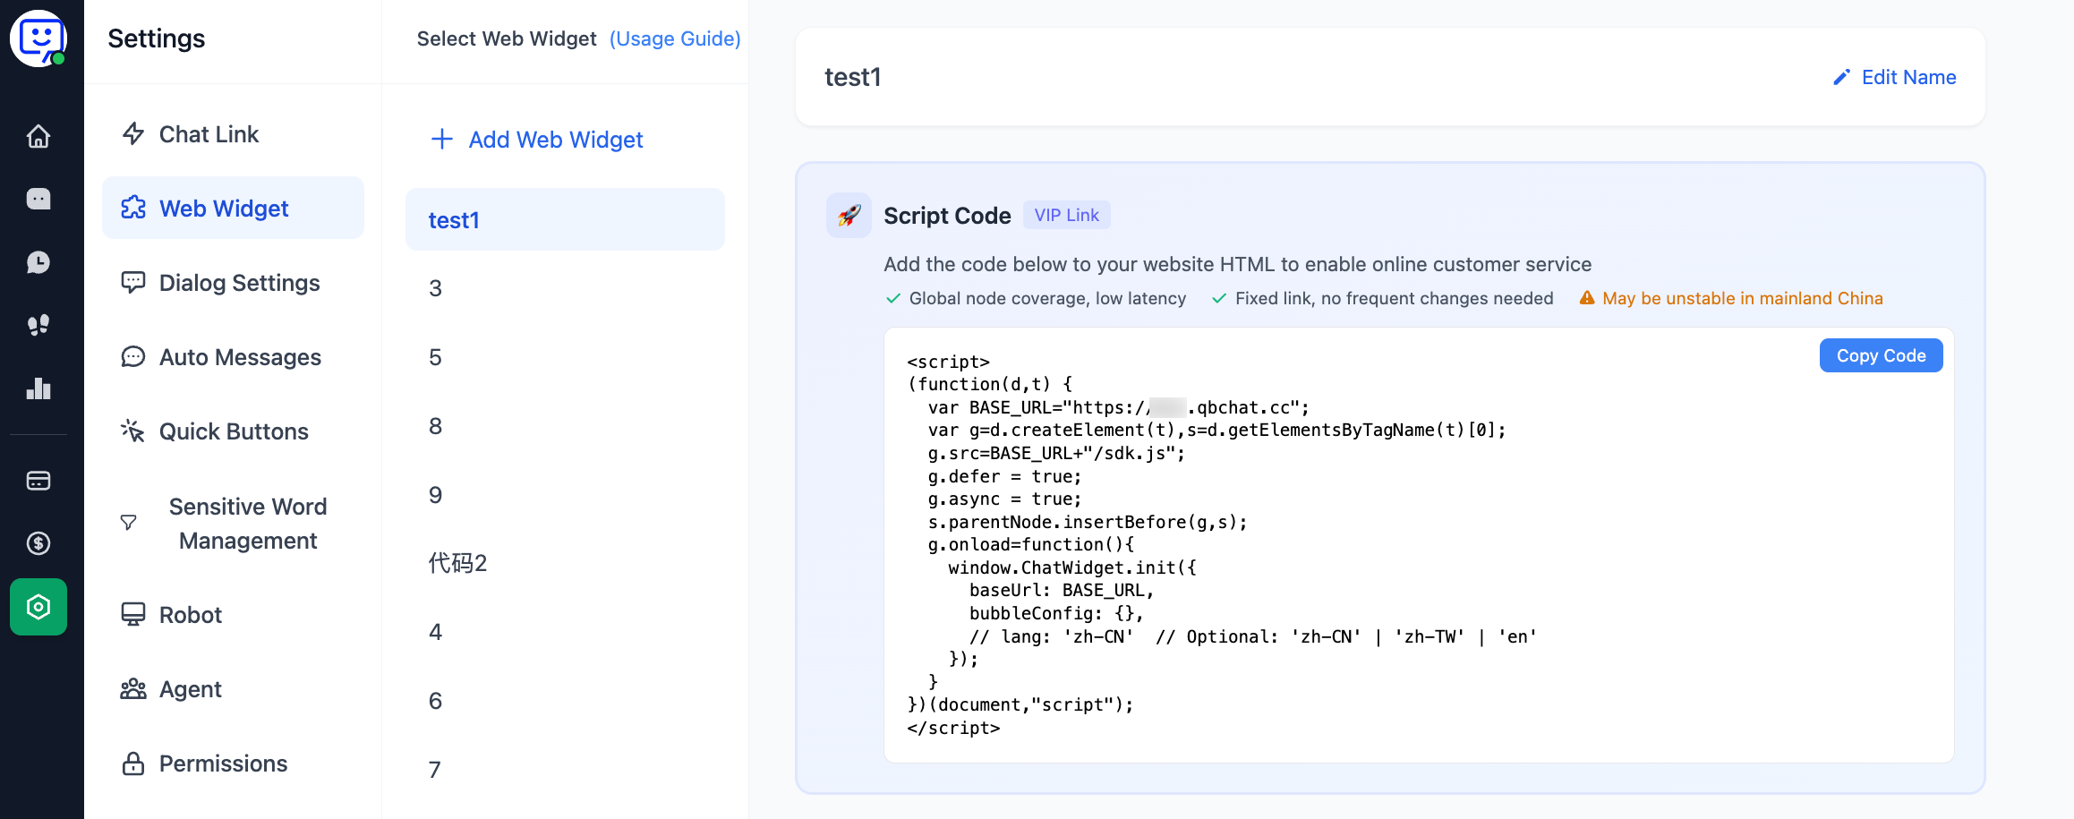Click the script code text box

point(1419,545)
